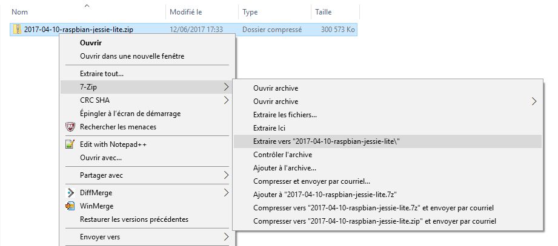Click the WinMerge icon
Viewport: 558px width, 246px height.
click(70, 206)
